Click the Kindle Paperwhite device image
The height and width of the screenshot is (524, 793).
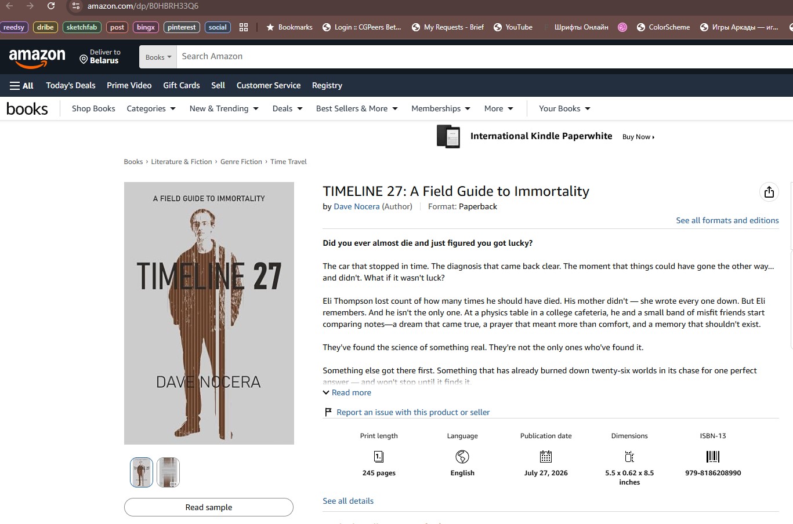pos(448,136)
